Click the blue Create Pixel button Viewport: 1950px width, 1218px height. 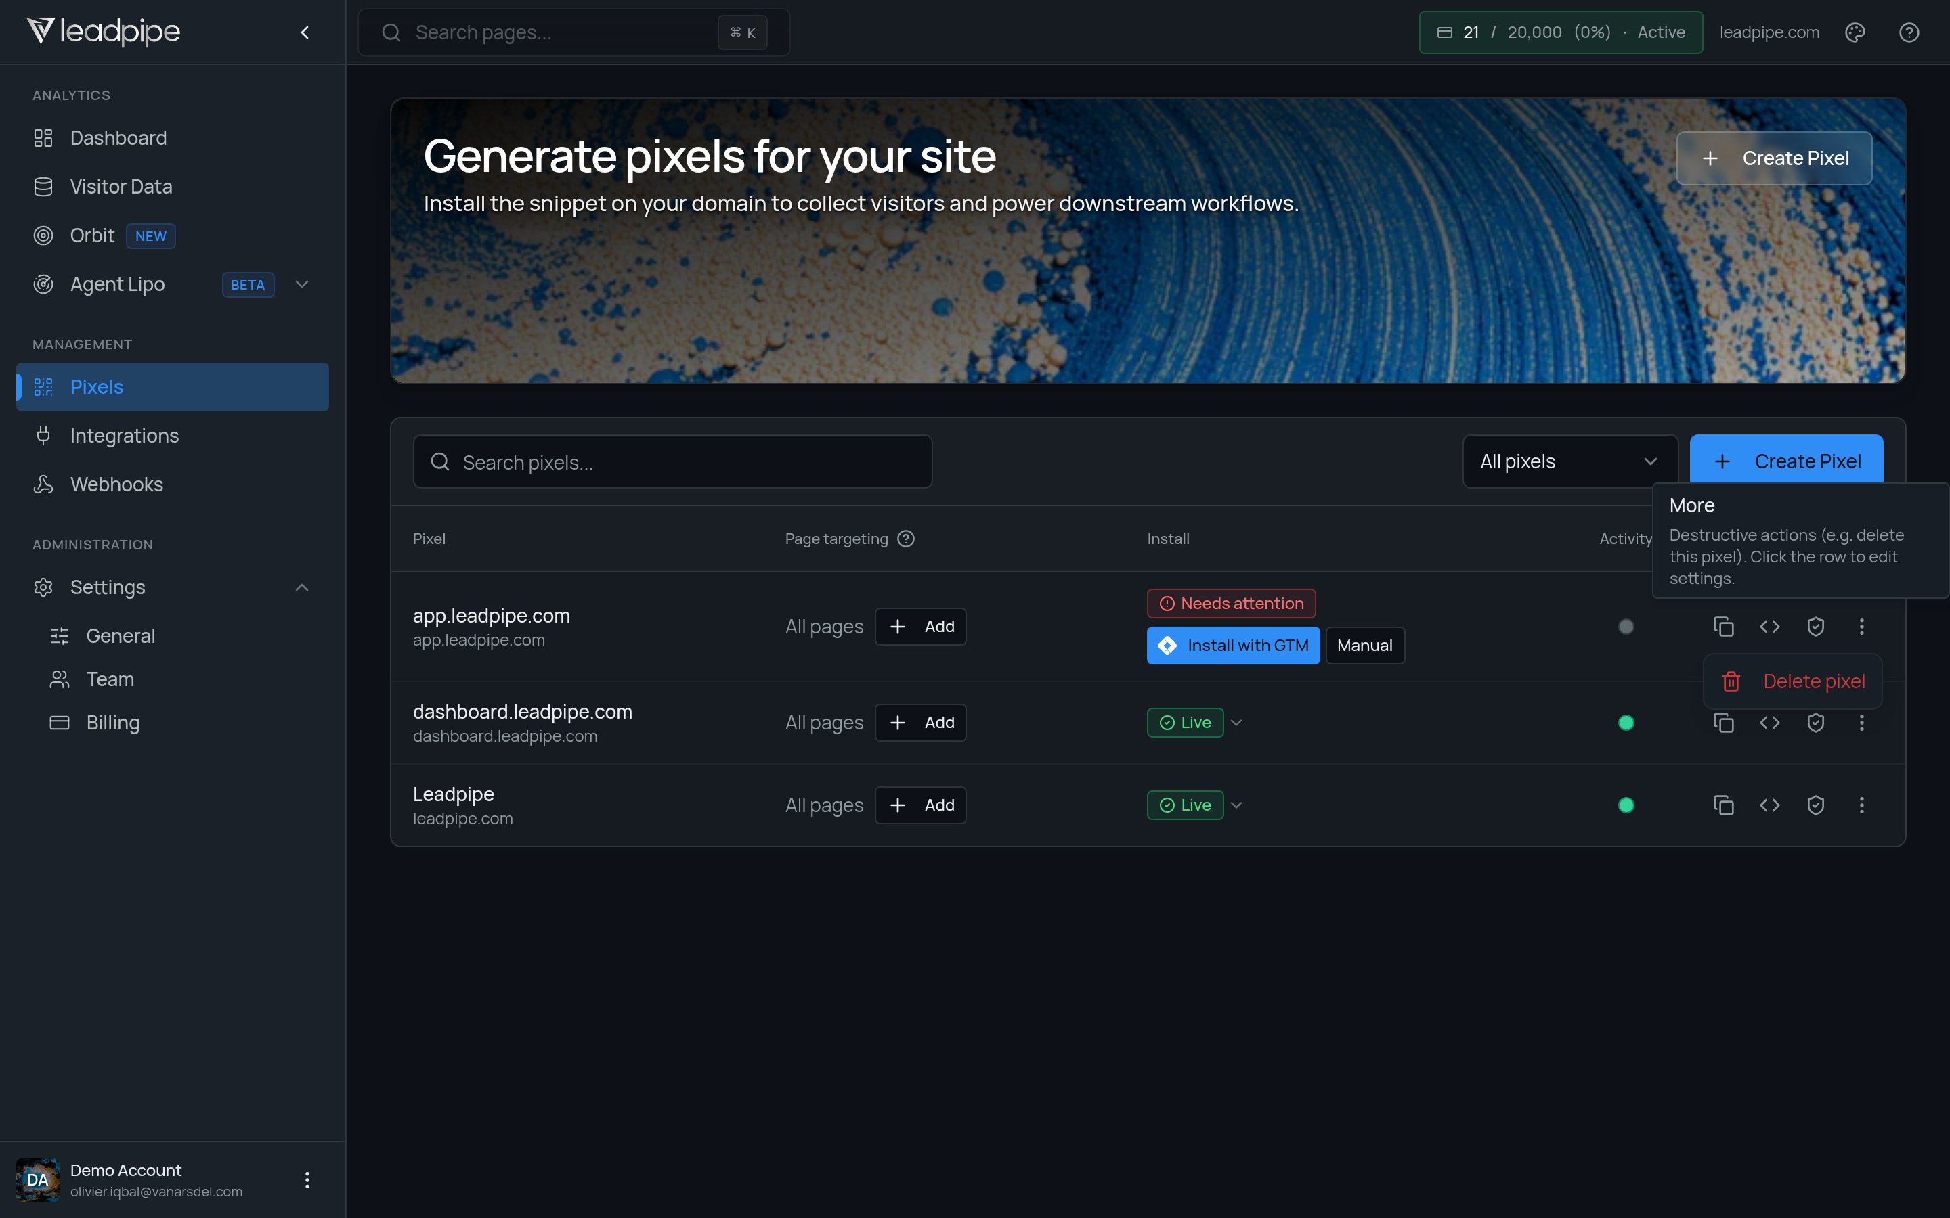coord(1786,460)
